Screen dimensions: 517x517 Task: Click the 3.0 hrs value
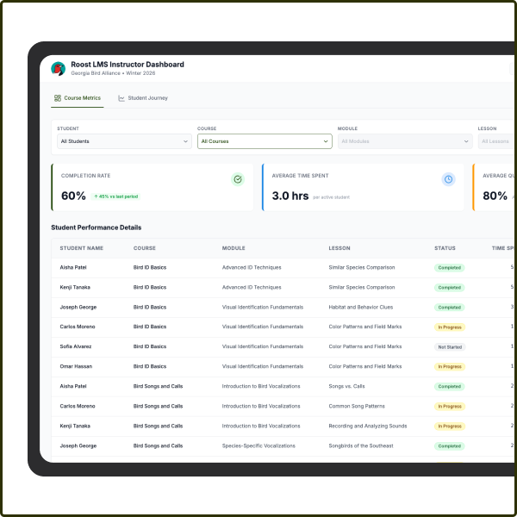point(290,196)
